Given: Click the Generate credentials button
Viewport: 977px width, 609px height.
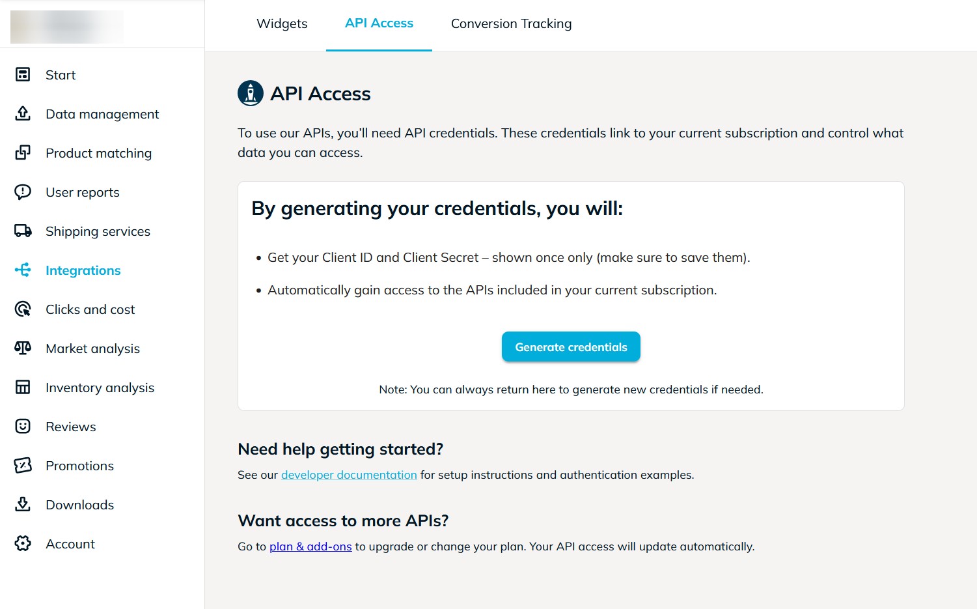Looking at the screenshot, I should 571,347.
